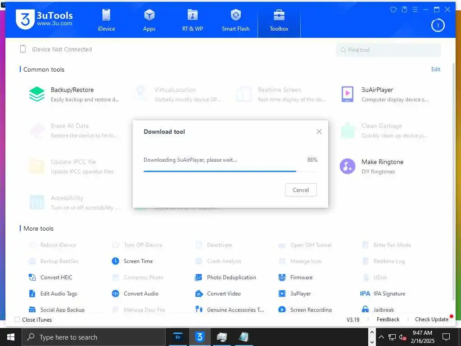
Task: Click the network tray icon
Action: [x=392, y=337]
